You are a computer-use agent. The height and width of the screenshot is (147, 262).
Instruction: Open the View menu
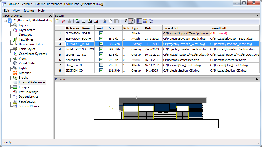[16, 11]
